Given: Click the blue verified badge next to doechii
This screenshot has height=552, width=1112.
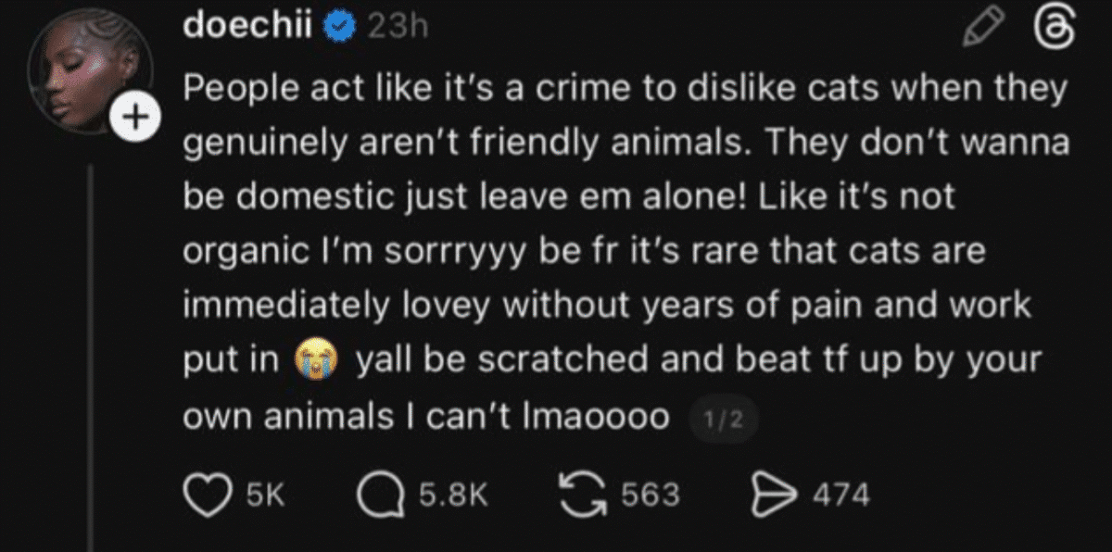Looking at the screenshot, I should [339, 27].
